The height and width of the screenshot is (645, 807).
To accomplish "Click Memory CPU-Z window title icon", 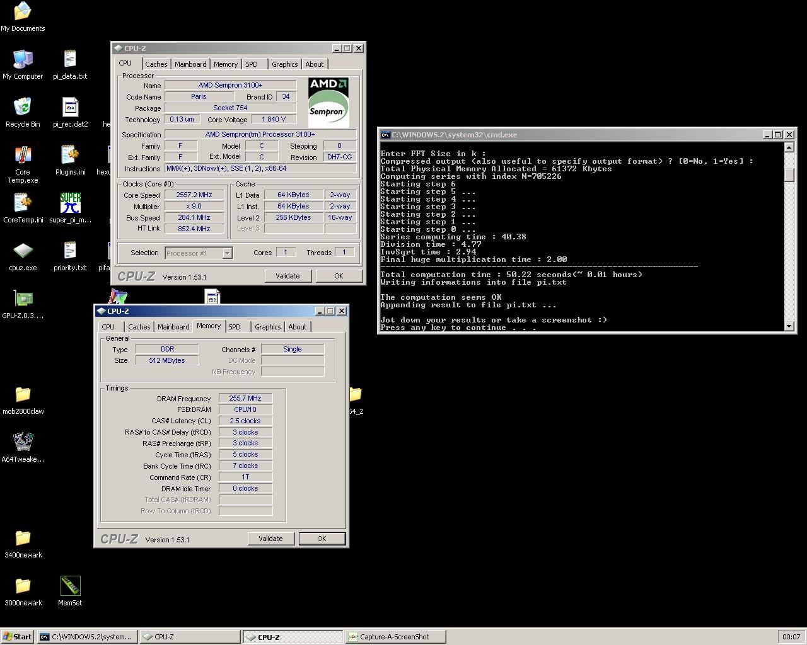I will pos(101,311).
